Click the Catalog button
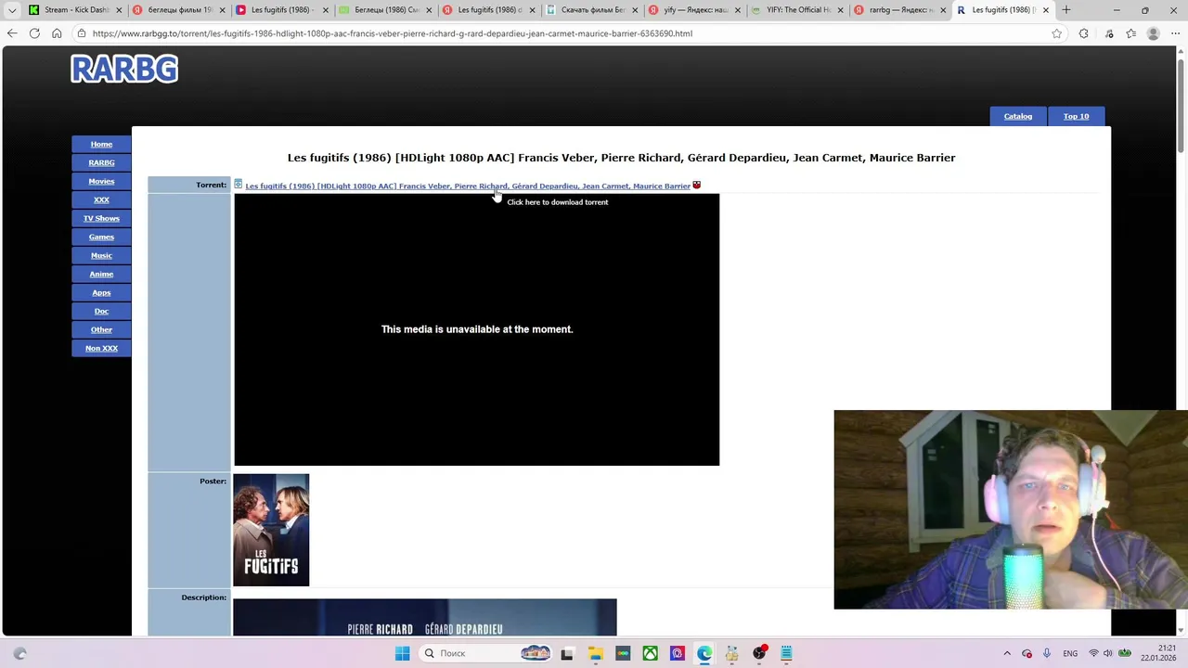Screen dimensions: 1188x668 point(1018,116)
